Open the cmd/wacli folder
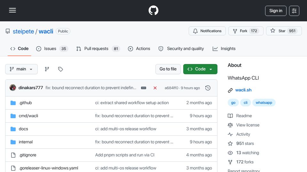 click(x=28, y=116)
